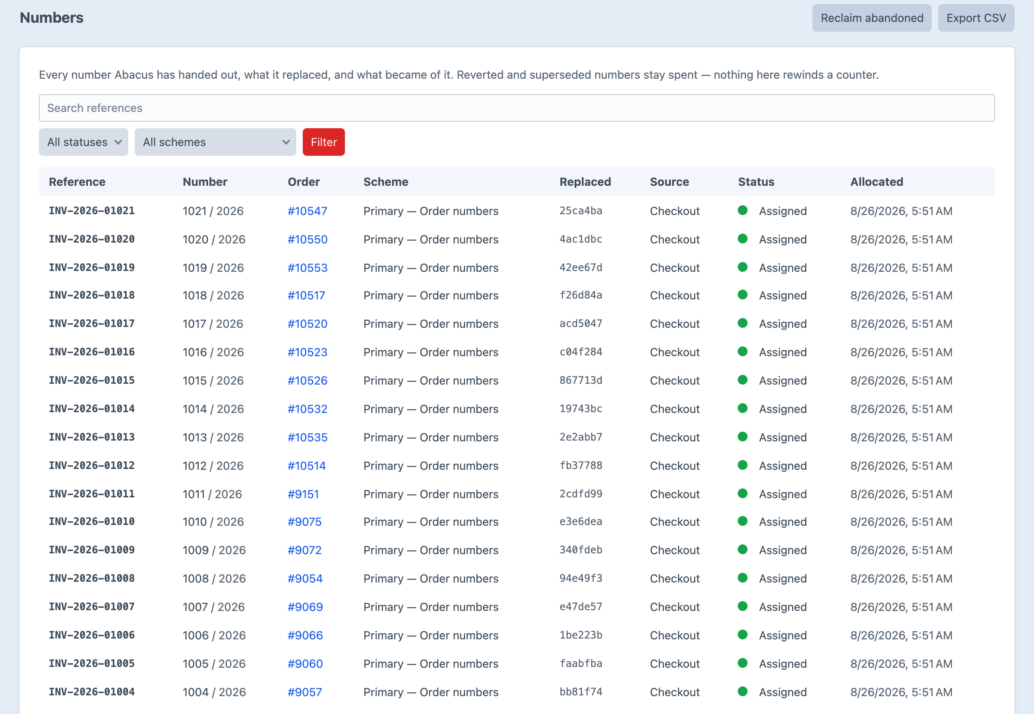Go to order #9075
The image size is (1034, 714).
305,522
